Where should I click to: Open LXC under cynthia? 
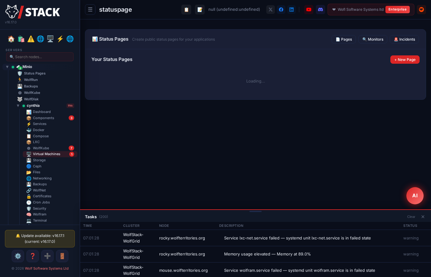(36, 142)
